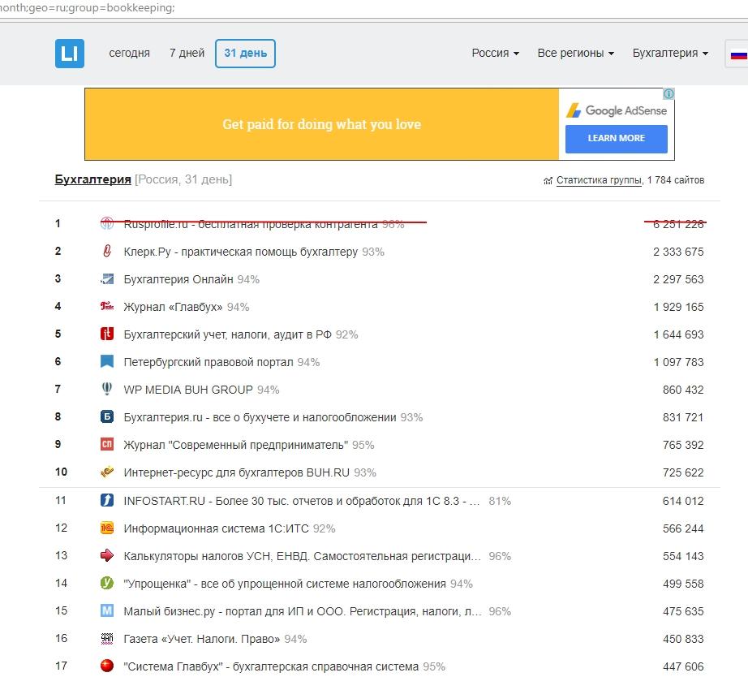Open Интернет-ресурс для бухгалтеров BUH.RU
The width and height of the screenshot is (748, 677).
pyautogui.click(x=237, y=472)
